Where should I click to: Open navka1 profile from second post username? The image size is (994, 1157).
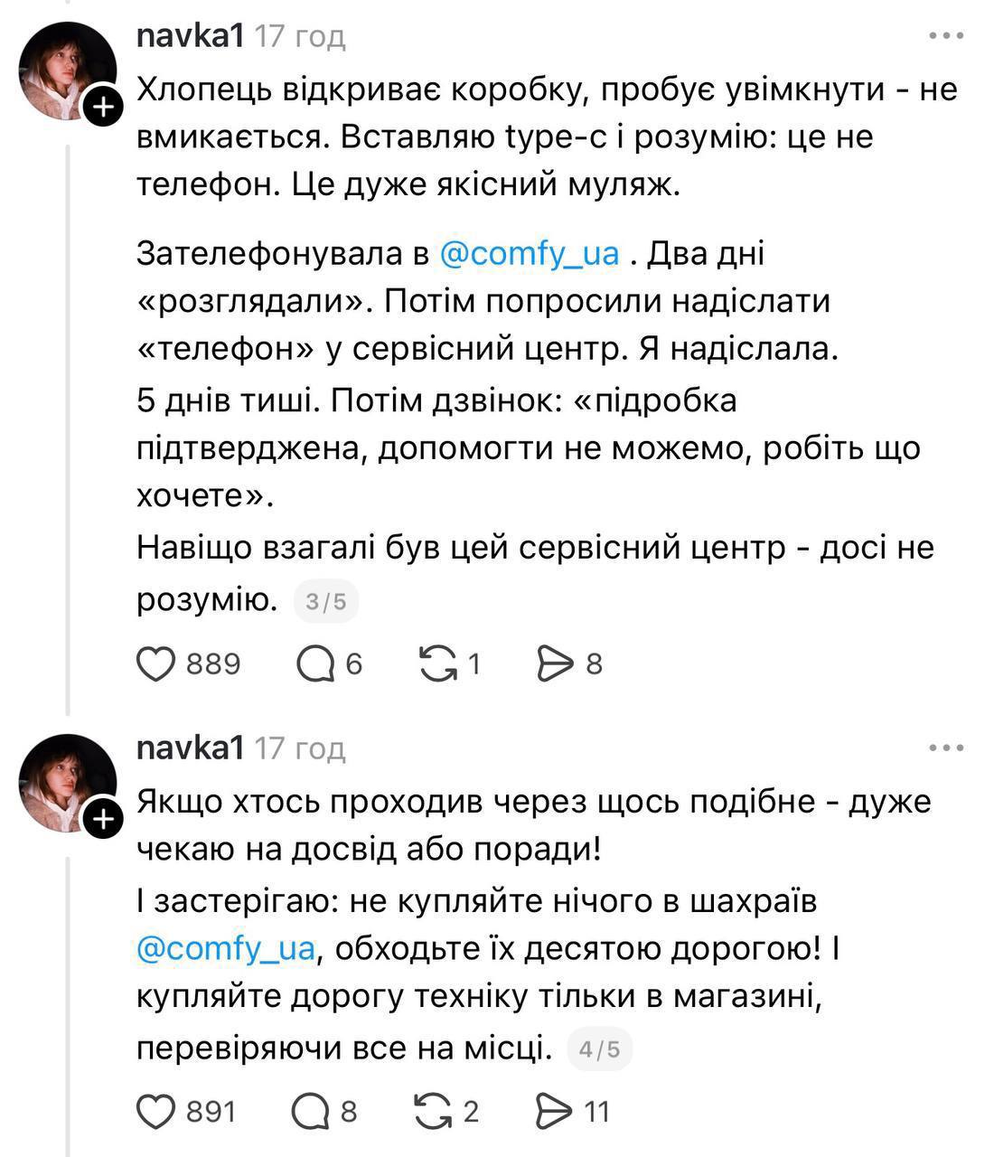click(x=190, y=748)
